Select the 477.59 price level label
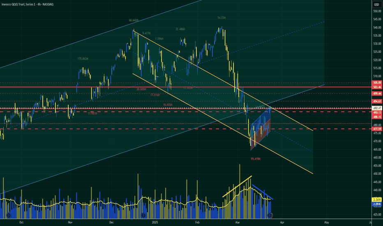Screen dimensions: 383x226 (x=377, y=129)
